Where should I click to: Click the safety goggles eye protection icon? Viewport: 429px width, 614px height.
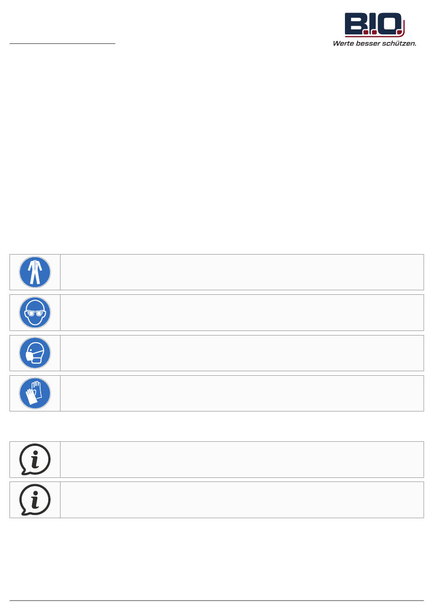[x=35, y=312]
